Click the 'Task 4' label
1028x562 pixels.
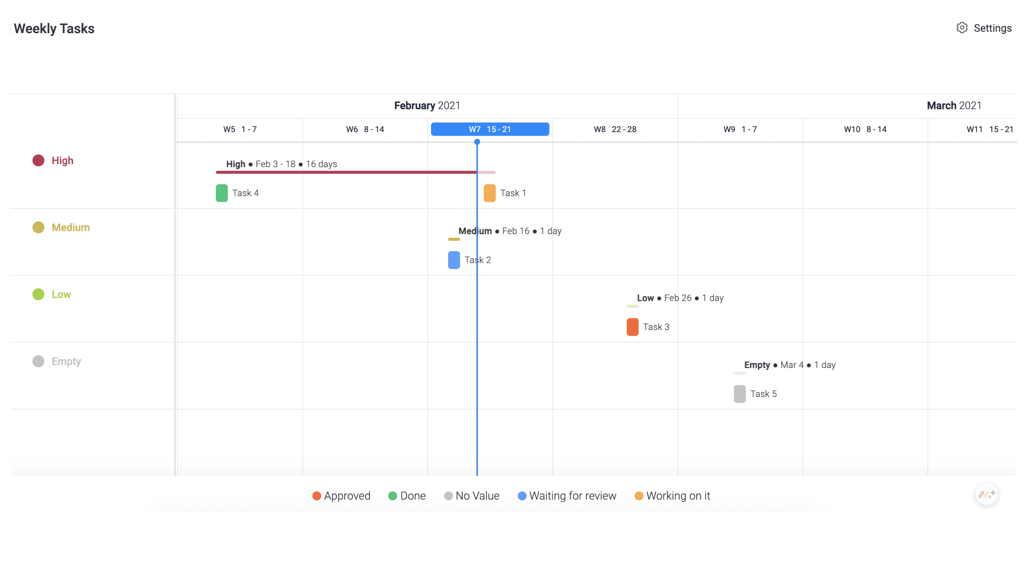[245, 193]
